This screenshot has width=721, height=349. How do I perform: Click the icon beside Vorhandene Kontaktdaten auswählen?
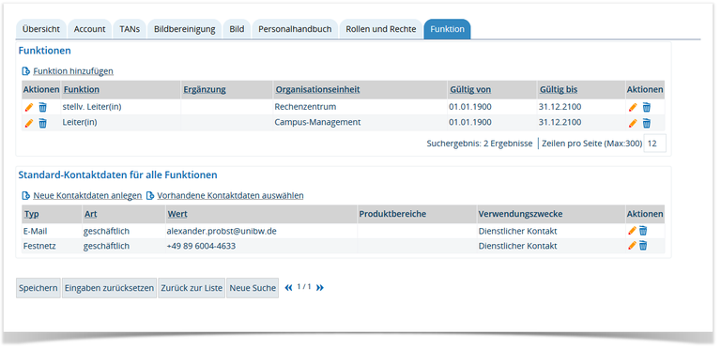pyautogui.click(x=150, y=196)
